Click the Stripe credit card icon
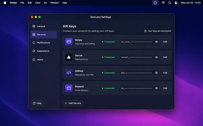 [x=69, y=42]
